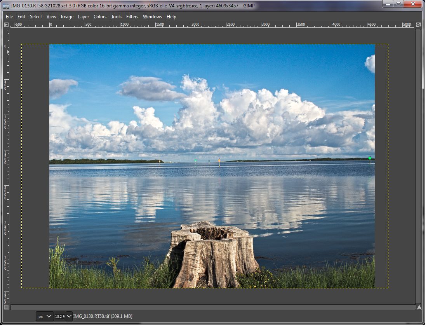Open the View menu
Image resolution: width=428 pixels, height=328 pixels.
51,17
